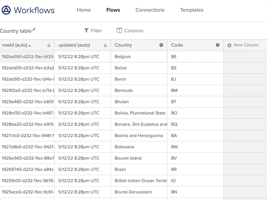Toggle sort arrow on rowId header
The height and width of the screenshot is (200, 267).
pos(30,46)
